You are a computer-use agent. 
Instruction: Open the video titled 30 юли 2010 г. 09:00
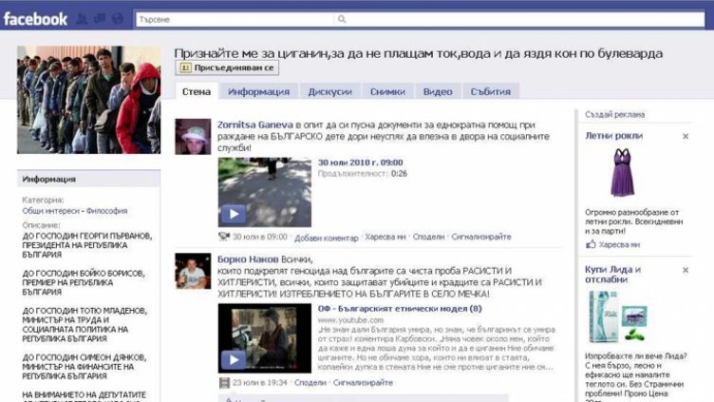360,163
